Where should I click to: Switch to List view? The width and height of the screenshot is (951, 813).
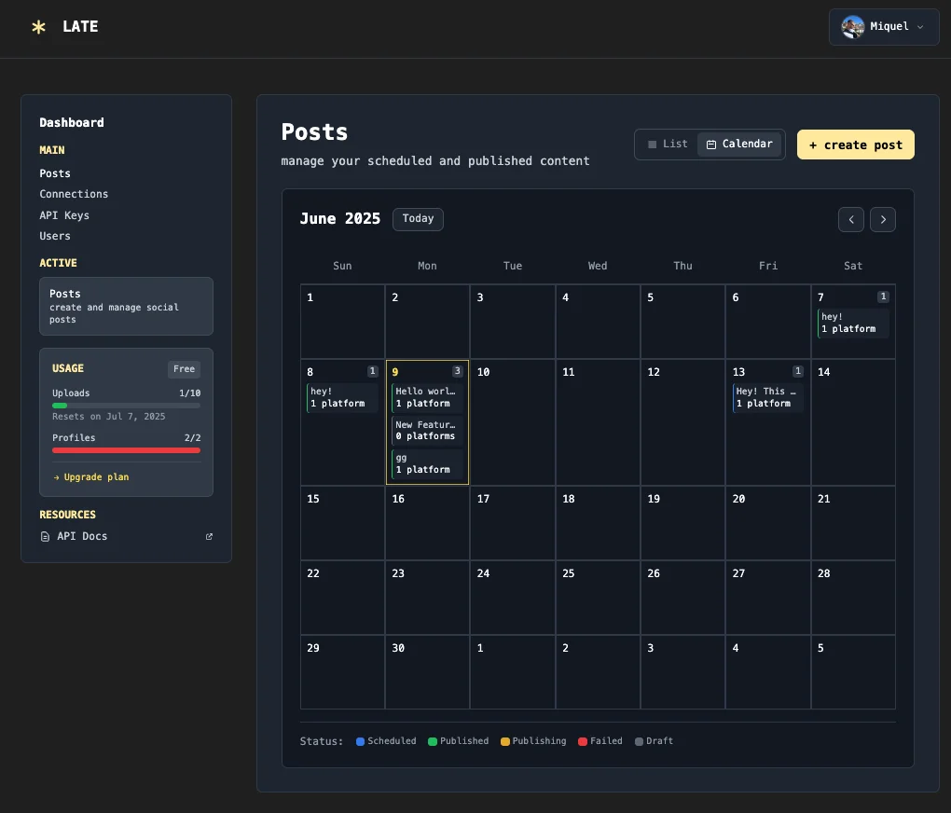coord(668,144)
